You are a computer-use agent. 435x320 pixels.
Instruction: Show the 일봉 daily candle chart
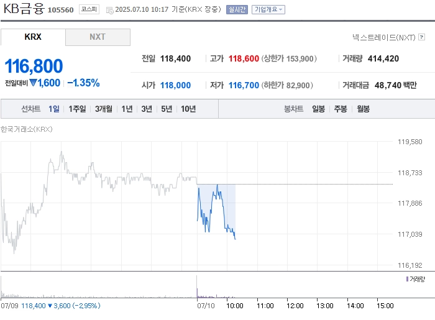(318, 109)
